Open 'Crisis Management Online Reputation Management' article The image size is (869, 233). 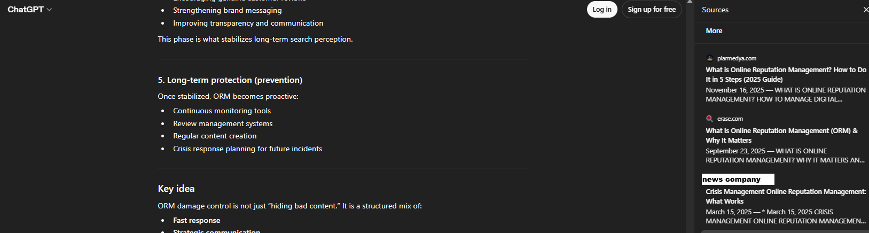785,196
